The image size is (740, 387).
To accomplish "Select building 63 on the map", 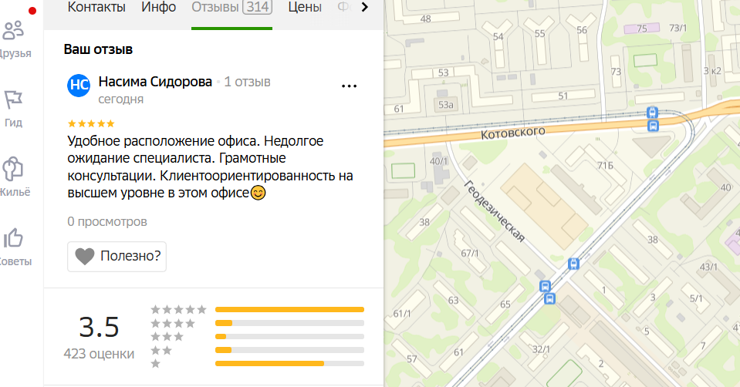I will 453,300.
